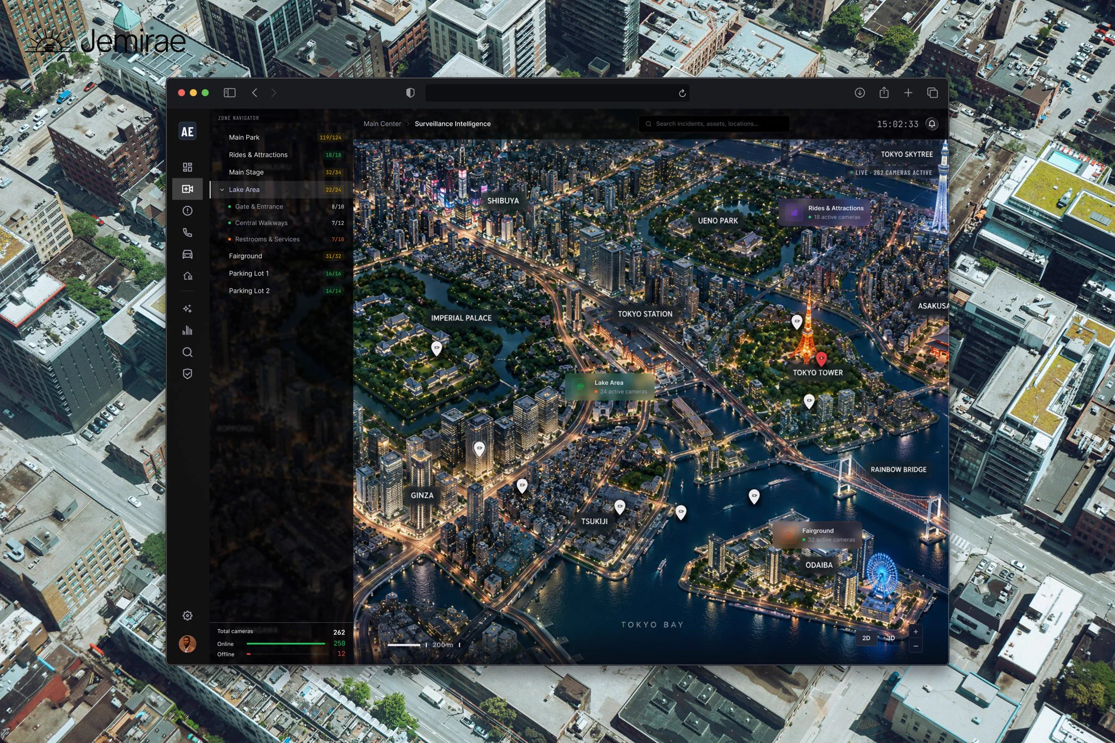Click the browser address bar

tap(557, 93)
